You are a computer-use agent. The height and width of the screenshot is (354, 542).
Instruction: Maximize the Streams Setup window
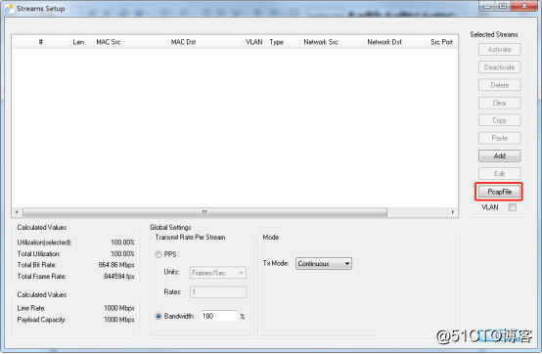503,6
